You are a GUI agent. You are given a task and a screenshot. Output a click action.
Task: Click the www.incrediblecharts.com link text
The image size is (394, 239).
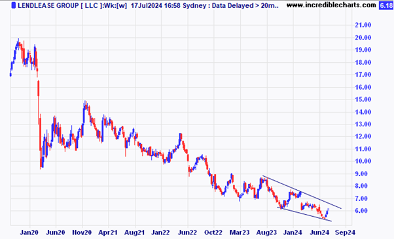(x=331, y=5)
